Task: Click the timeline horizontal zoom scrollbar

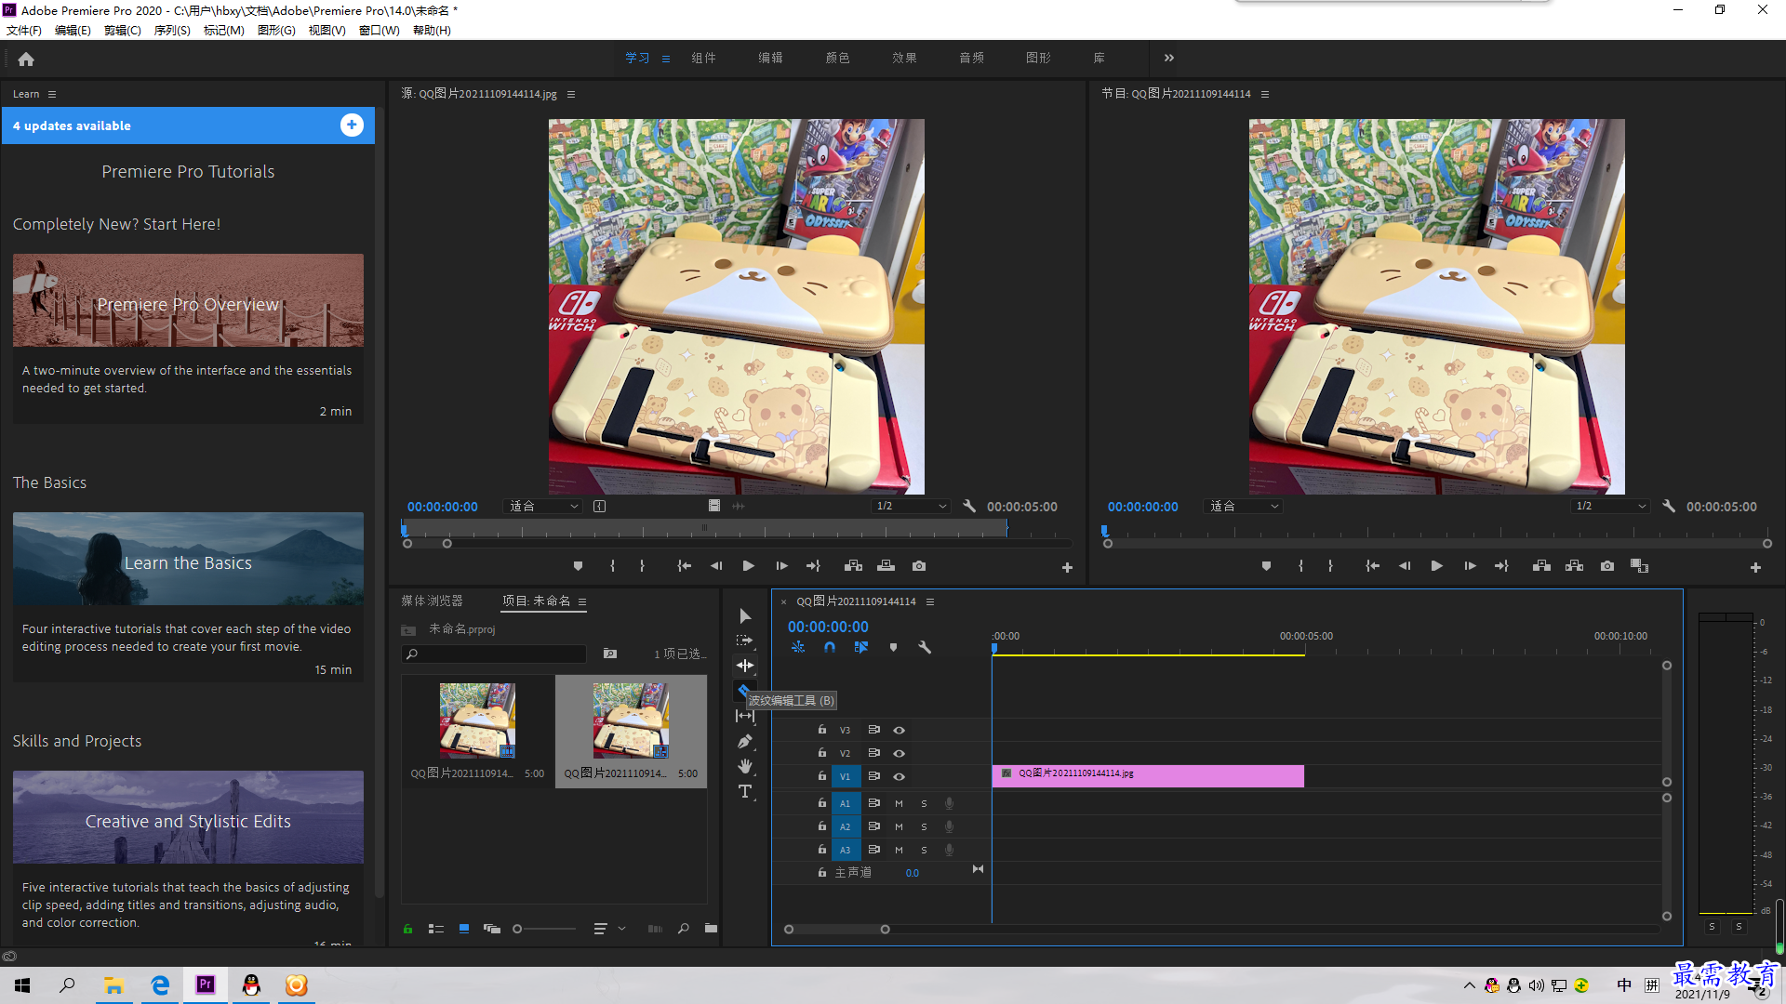Action: (x=836, y=929)
